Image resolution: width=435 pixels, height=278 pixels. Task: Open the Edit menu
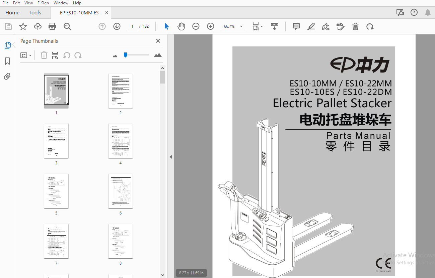pos(16,3)
